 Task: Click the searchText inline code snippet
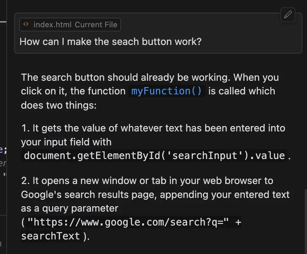coord(51,236)
